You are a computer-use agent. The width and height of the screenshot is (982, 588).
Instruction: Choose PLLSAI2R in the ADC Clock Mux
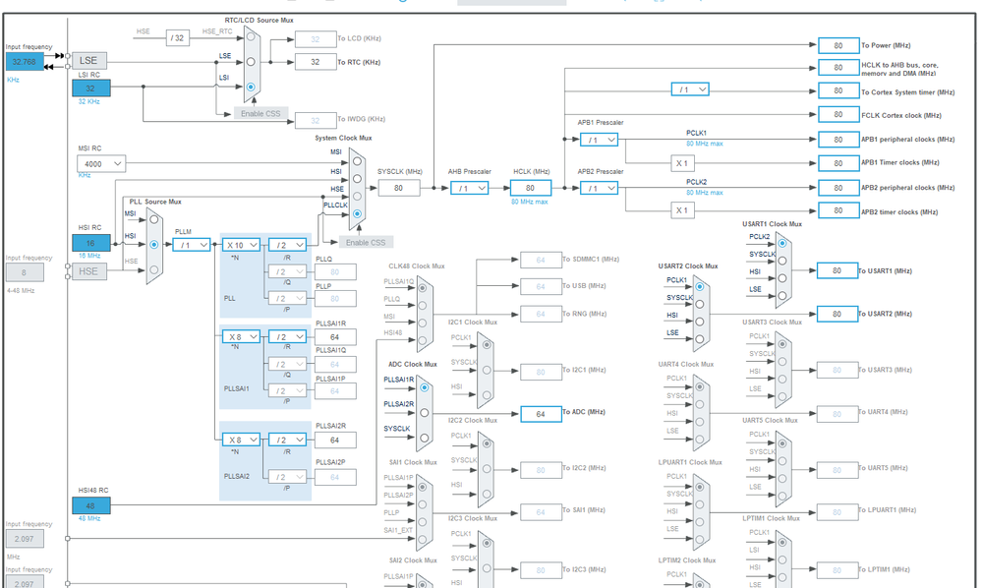pyautogui.click(x=425, y=413)
